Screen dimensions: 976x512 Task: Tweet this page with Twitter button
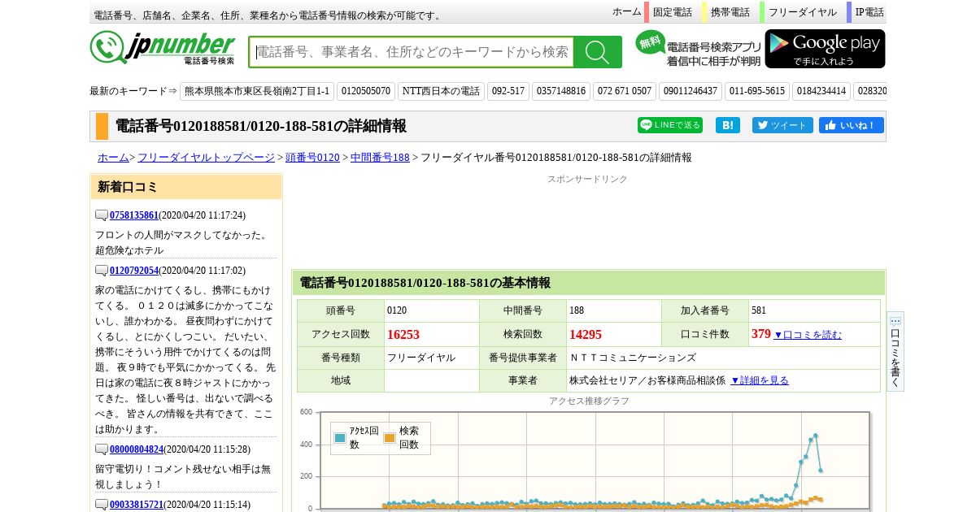[782, 125]
